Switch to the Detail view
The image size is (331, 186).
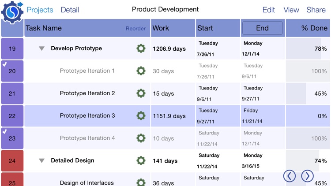[70, 10]
